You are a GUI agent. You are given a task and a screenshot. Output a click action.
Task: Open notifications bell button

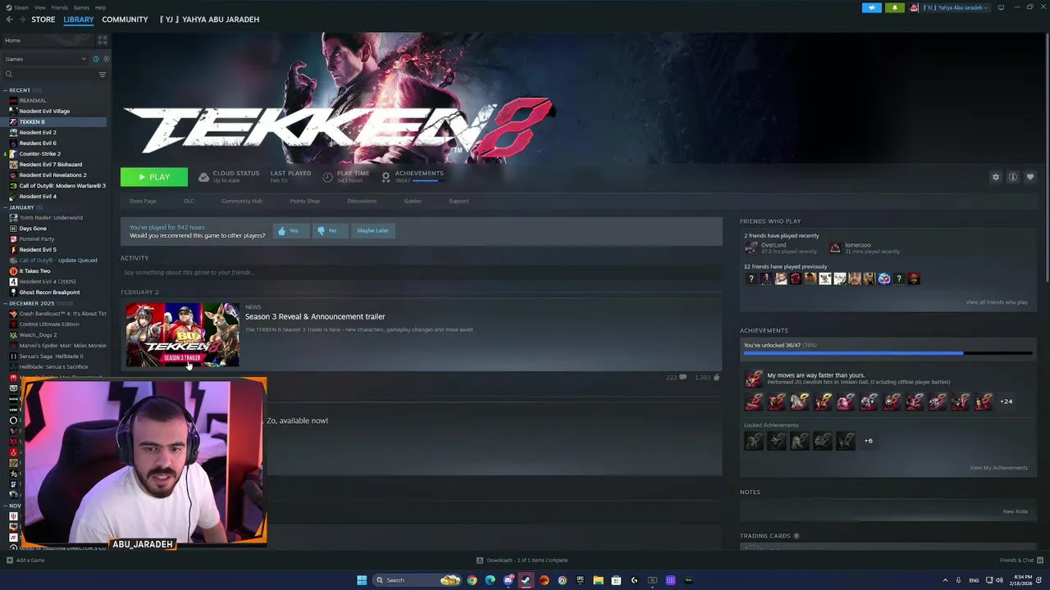[894, 7]
